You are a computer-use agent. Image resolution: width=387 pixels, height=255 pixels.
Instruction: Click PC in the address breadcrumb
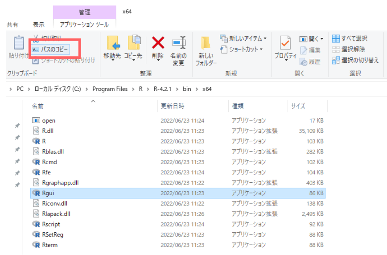pyautogui.click(x=20, y=89)
